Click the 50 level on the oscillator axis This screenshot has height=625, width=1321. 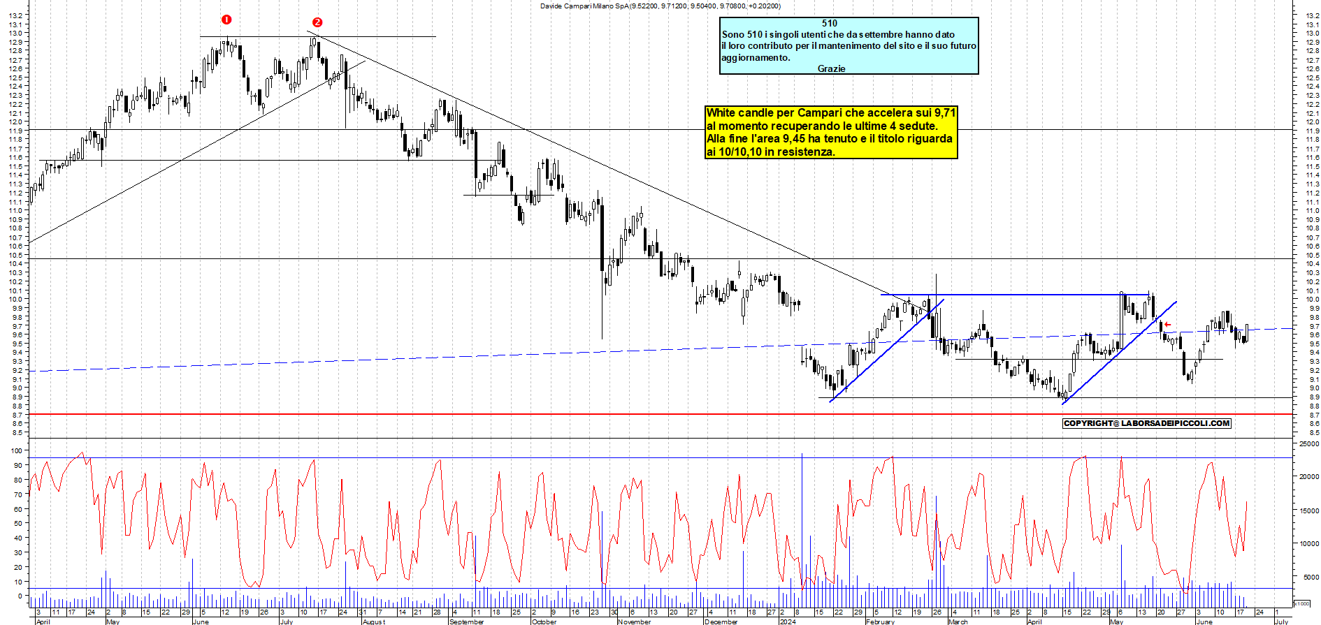tap(18, 523)
